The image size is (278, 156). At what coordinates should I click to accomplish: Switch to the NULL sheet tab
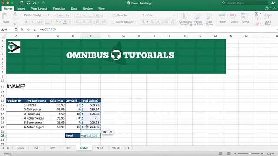tap(100, 148)
